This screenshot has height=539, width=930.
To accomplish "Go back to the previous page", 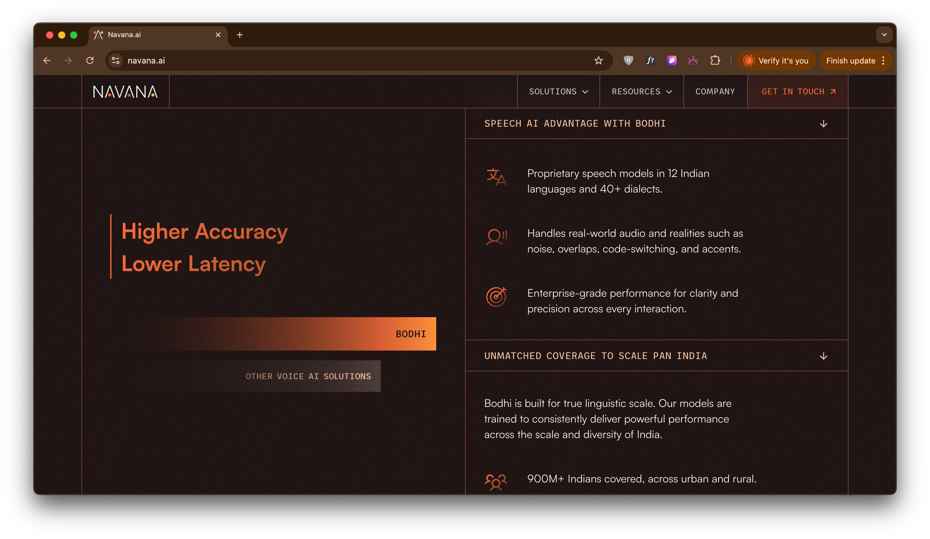I will coord(47,60).
